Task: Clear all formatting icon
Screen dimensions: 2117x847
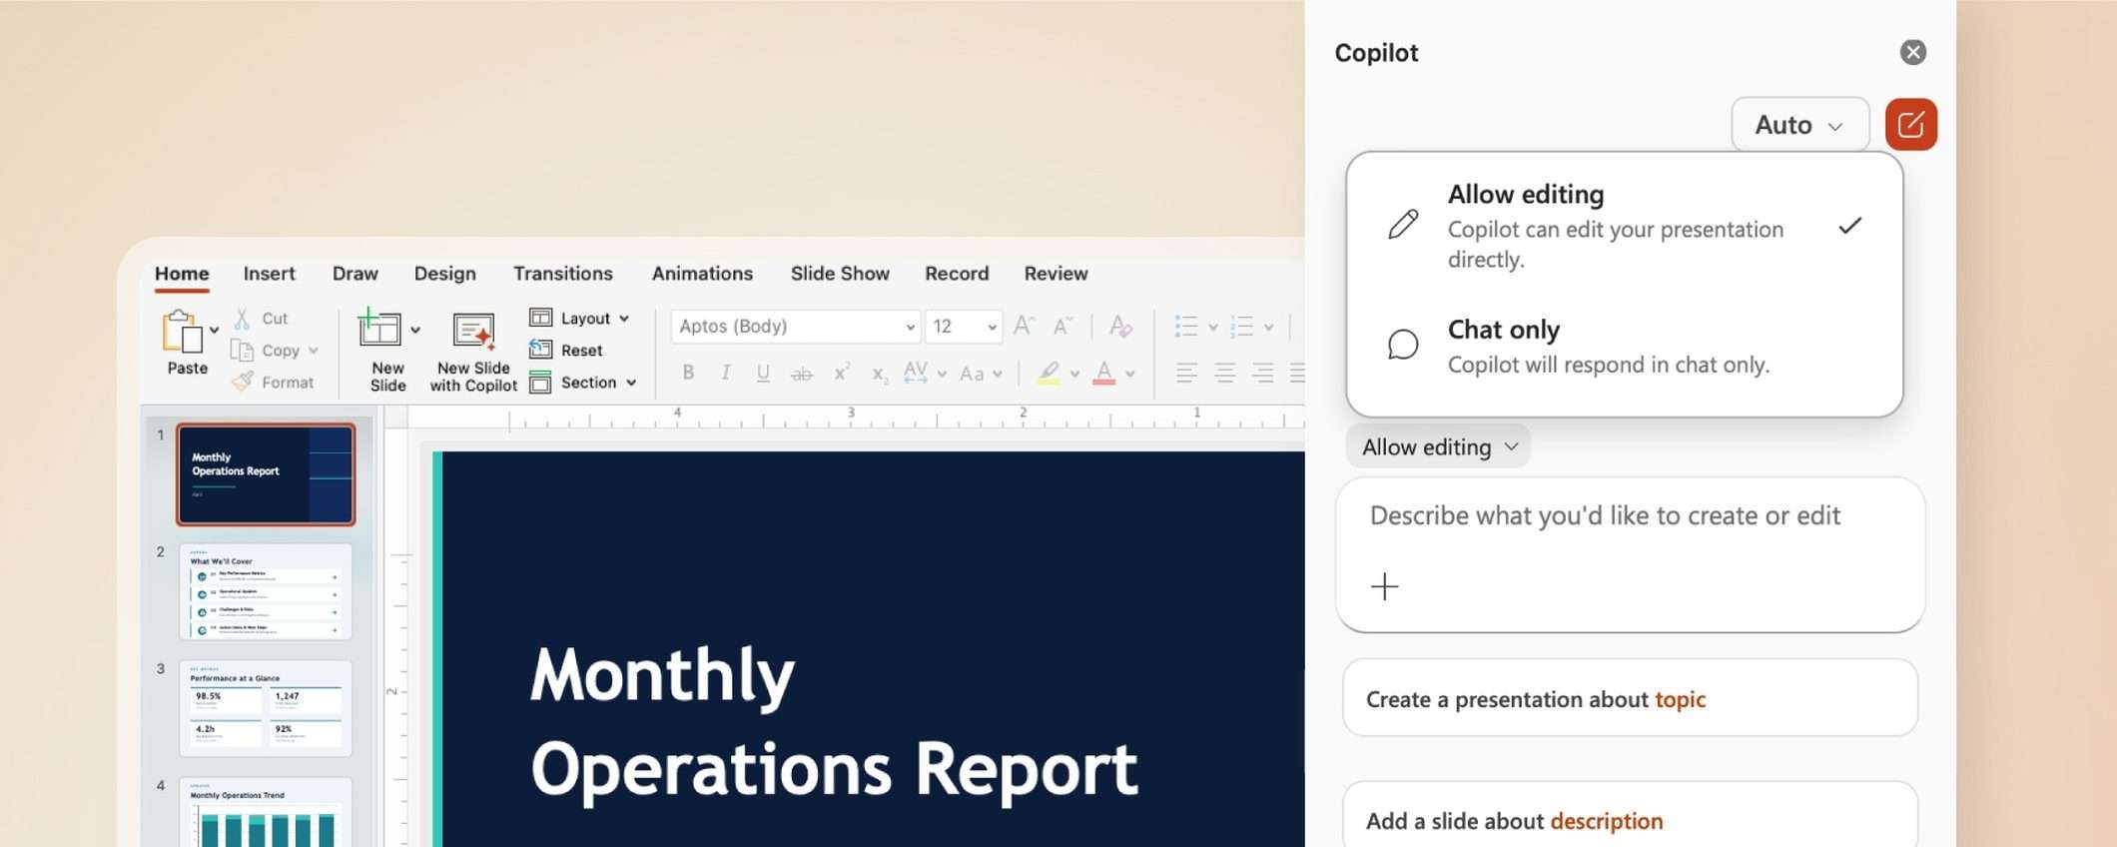Action: (x=1120, y=326)
